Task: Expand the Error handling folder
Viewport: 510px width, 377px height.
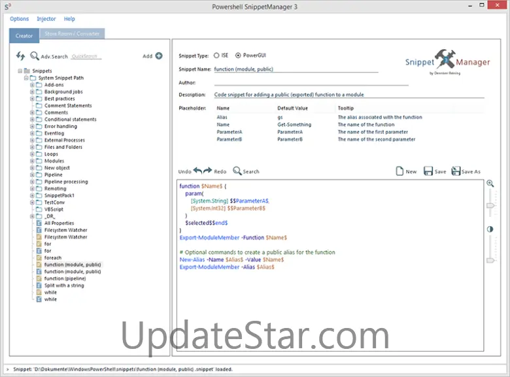Action: tap(32, 126)
